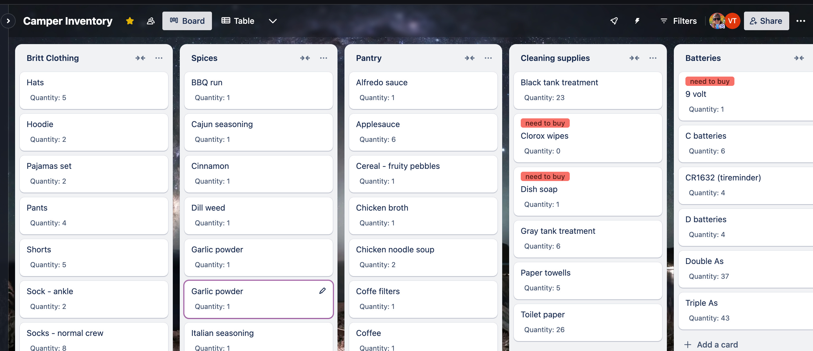Open the Britt Clothing list actions menu
This screenshot has height=351, width=813.
pyautogui.click(x=159, y=58)
